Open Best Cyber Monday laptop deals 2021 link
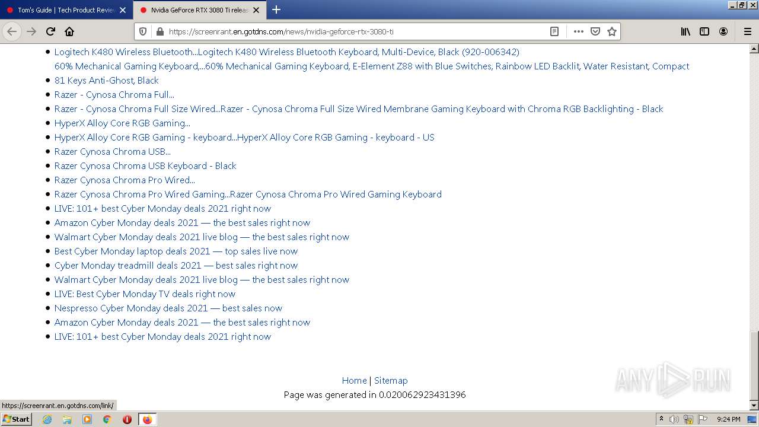The width and height of the screenshot is (759, 427). (176, 251)
